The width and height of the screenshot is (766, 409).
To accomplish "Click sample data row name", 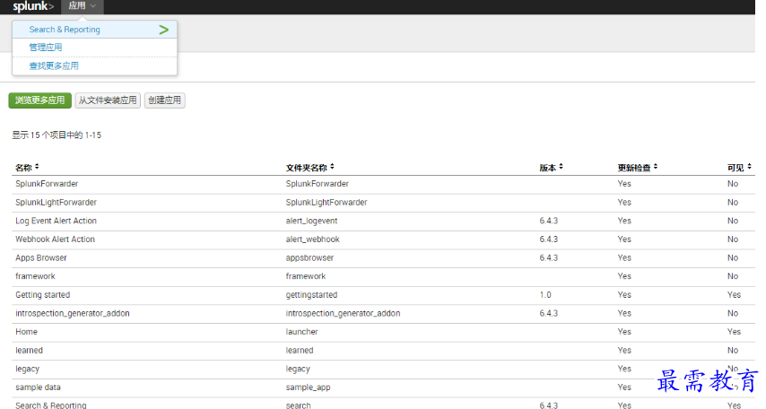I will (38, 387).
